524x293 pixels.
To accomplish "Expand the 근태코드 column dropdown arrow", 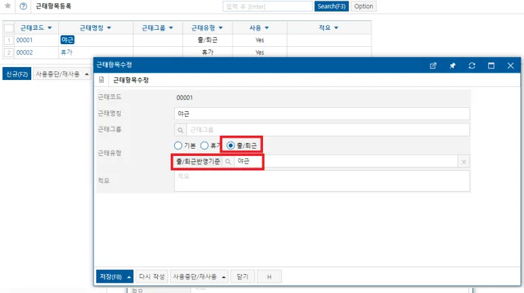I will 49,28.
